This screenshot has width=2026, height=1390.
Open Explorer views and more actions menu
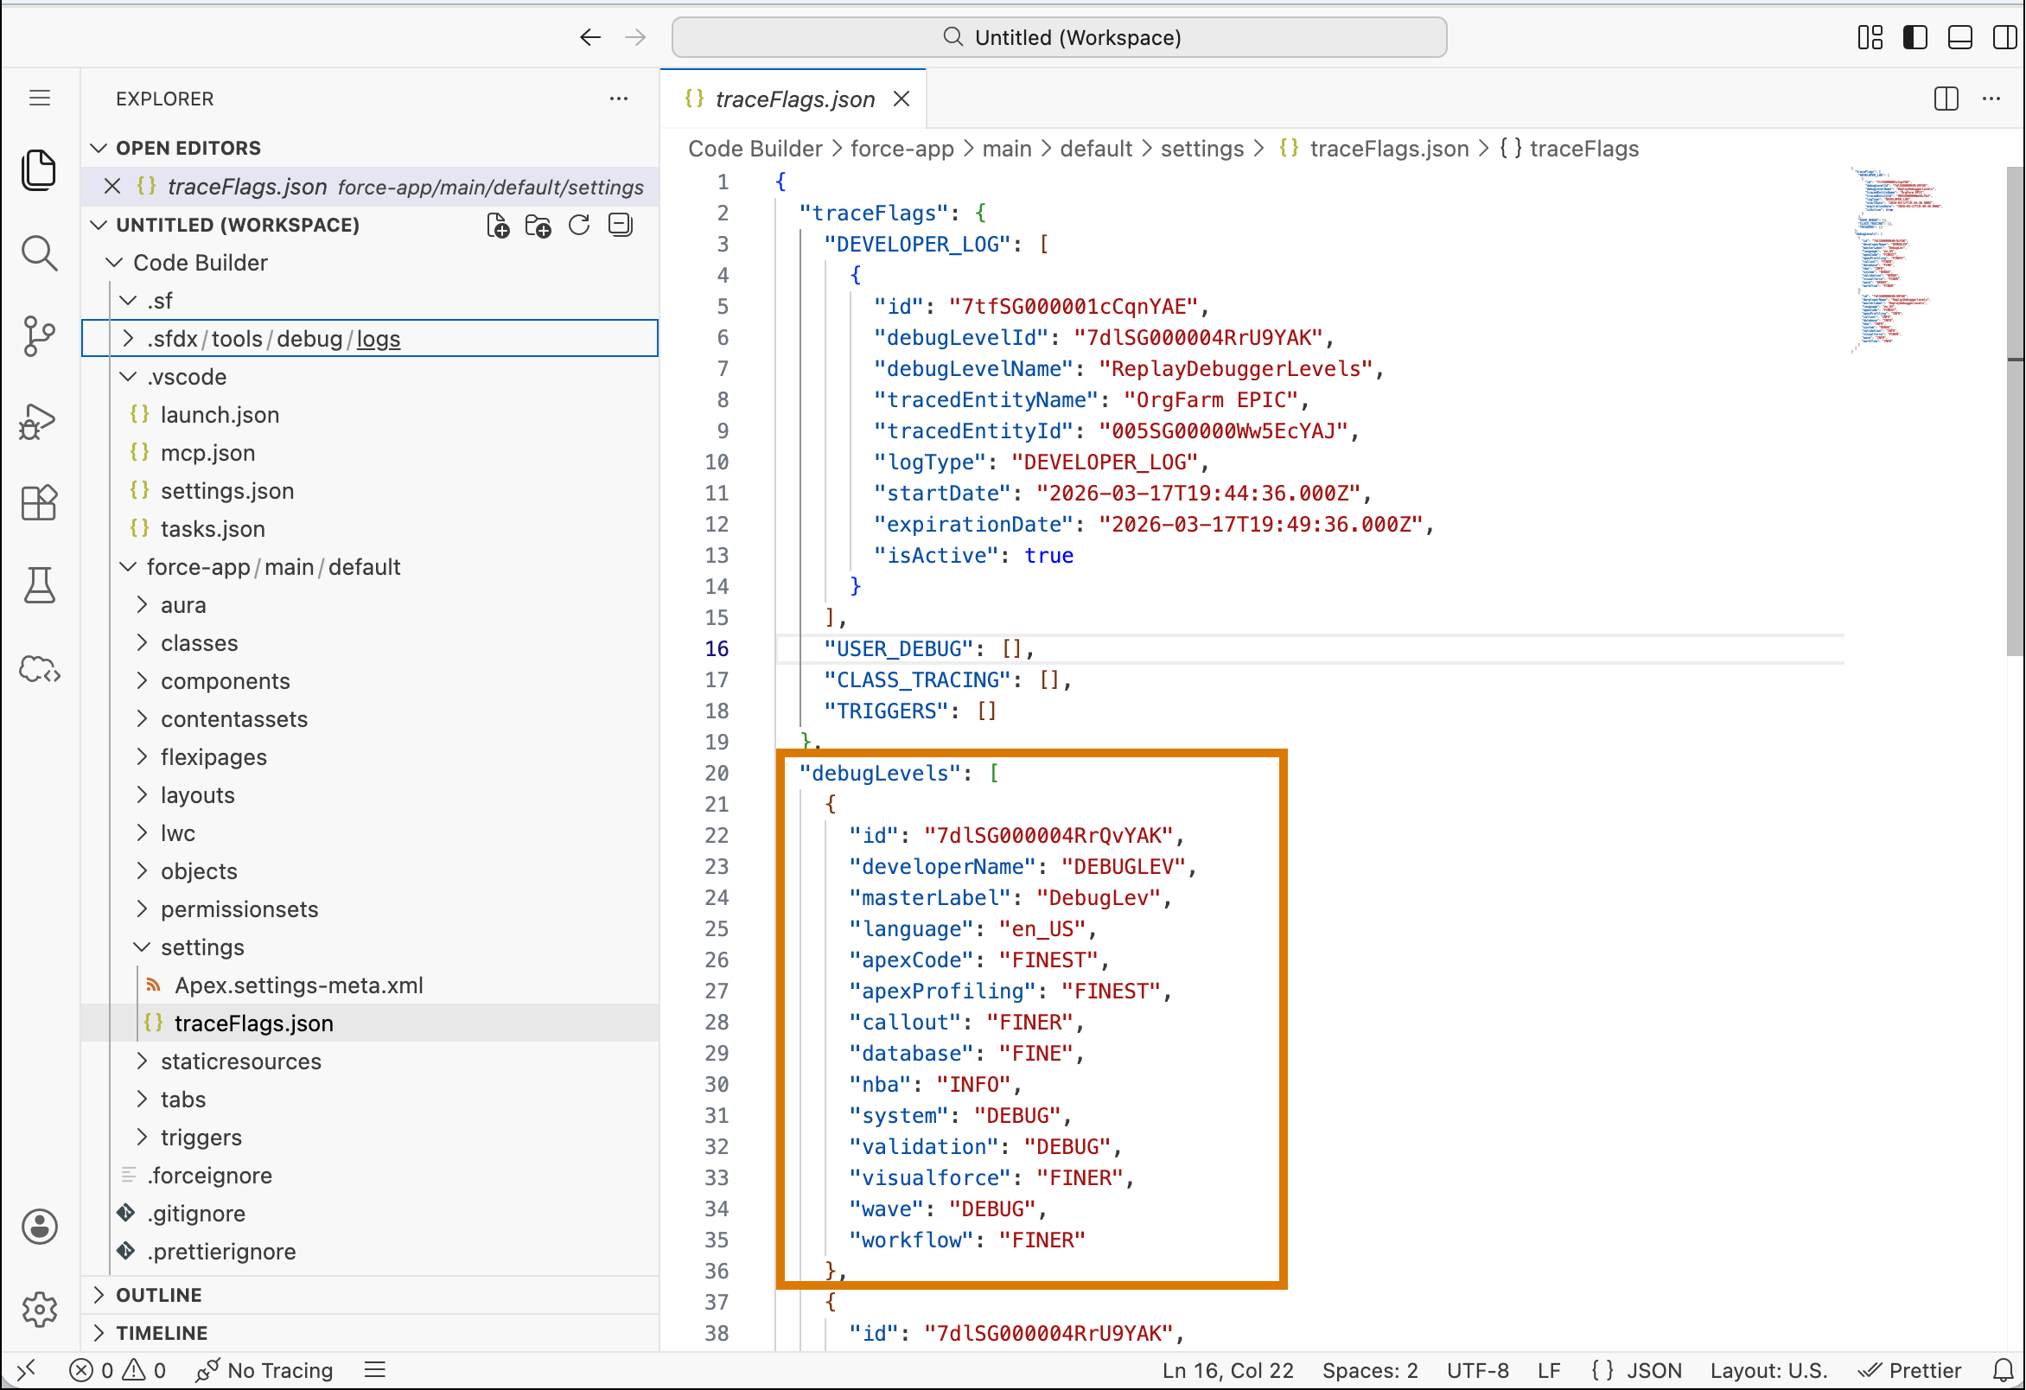pyautogui.click(x=619, y=99)
